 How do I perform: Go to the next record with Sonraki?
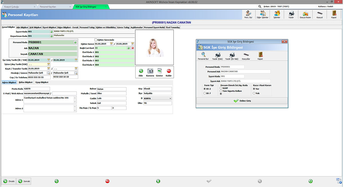[24, 181]
